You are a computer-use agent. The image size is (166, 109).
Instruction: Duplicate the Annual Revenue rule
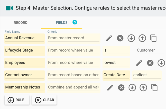pyautogui.click(x=153, y=38)
